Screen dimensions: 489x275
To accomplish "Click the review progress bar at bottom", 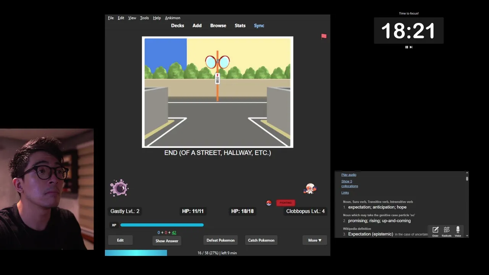I will [x=136, y=253].
